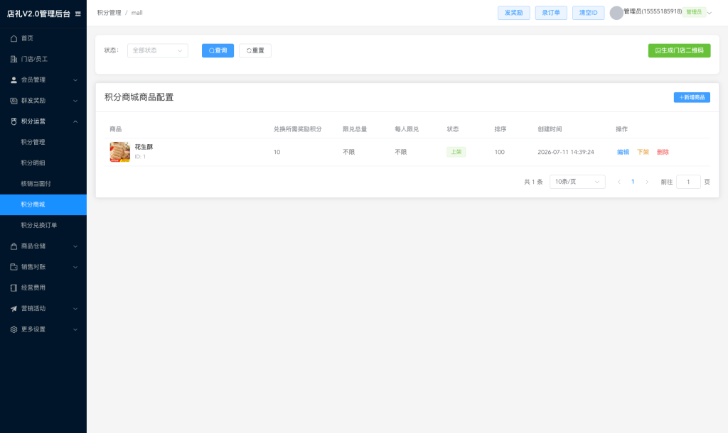
Task: Click the 销售对账 wallet icon
Action: click(14, 267)
